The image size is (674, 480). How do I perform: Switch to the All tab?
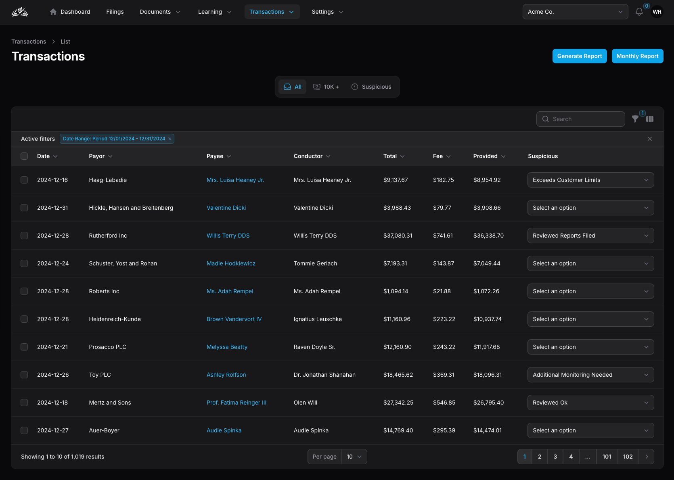(293, 87)
